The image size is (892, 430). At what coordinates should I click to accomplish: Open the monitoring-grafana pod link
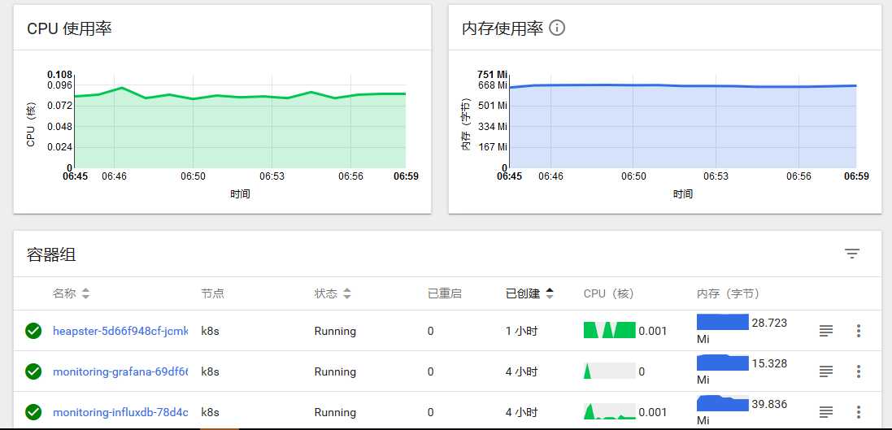(120, 372)
